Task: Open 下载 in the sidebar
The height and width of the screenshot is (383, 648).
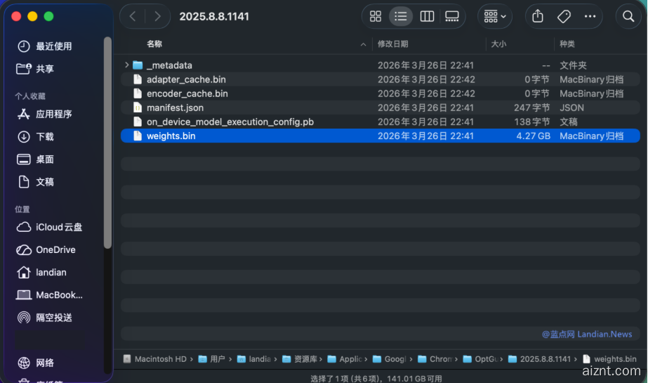Action: click(36, 136)
